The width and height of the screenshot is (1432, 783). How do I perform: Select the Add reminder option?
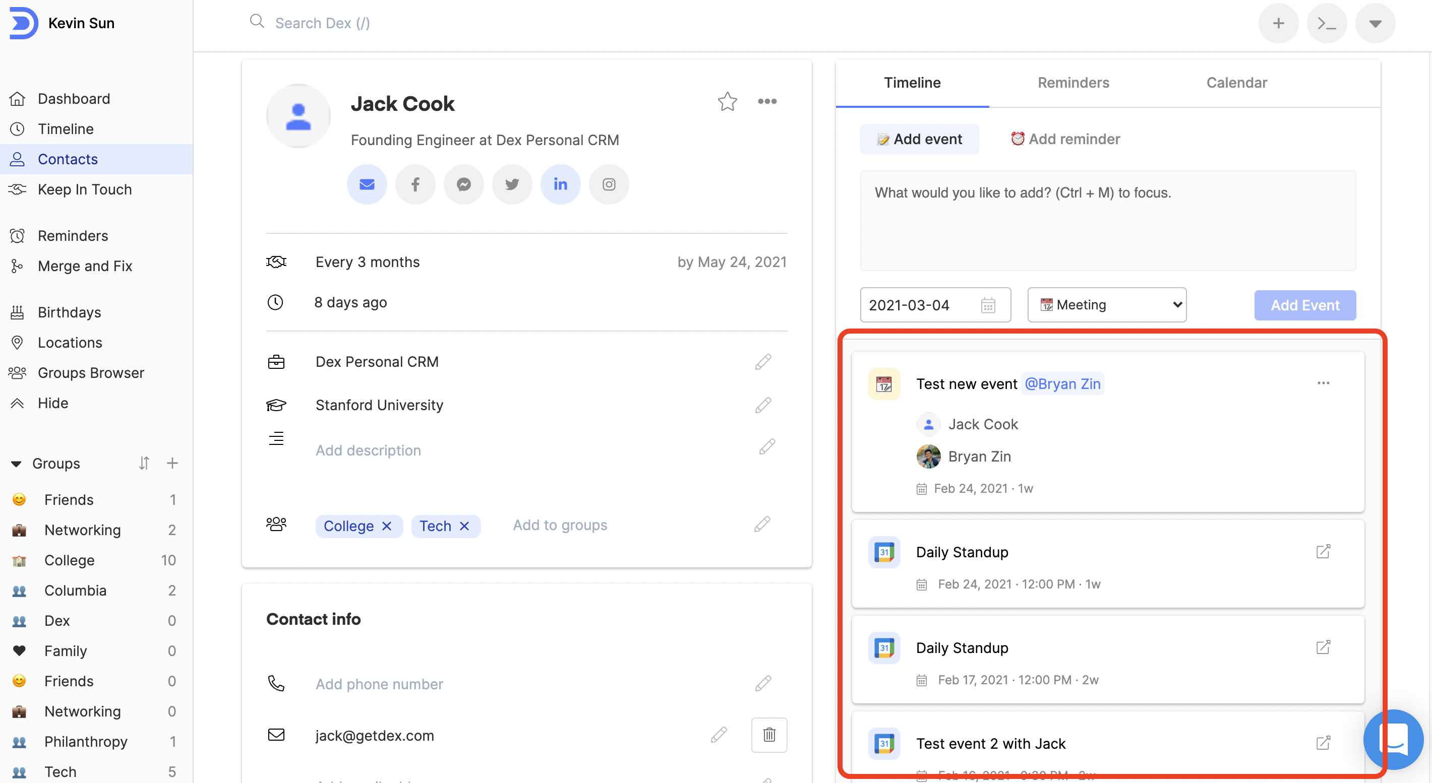pyautogui.click(x=1065, y=139)
